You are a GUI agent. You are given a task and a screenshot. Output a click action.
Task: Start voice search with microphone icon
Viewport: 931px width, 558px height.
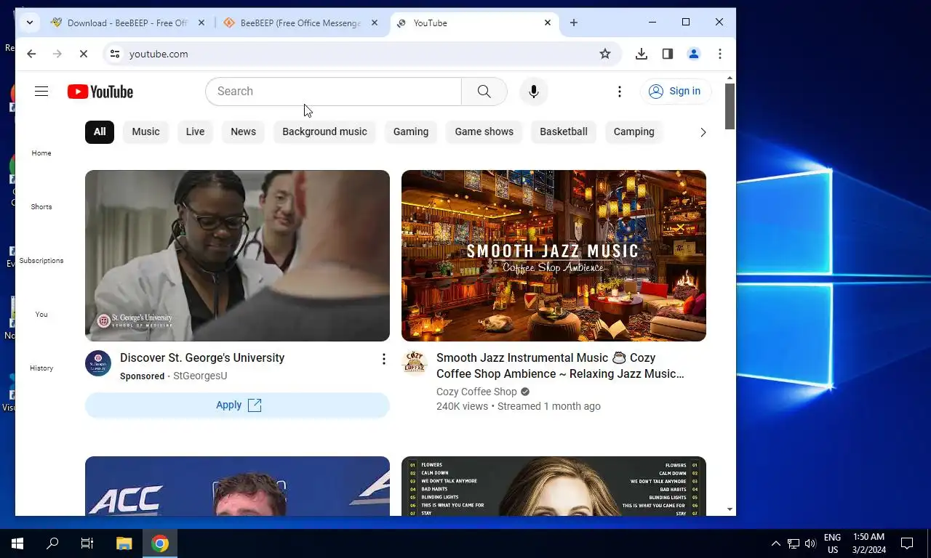pyautogui.click(x=534, y=92)
